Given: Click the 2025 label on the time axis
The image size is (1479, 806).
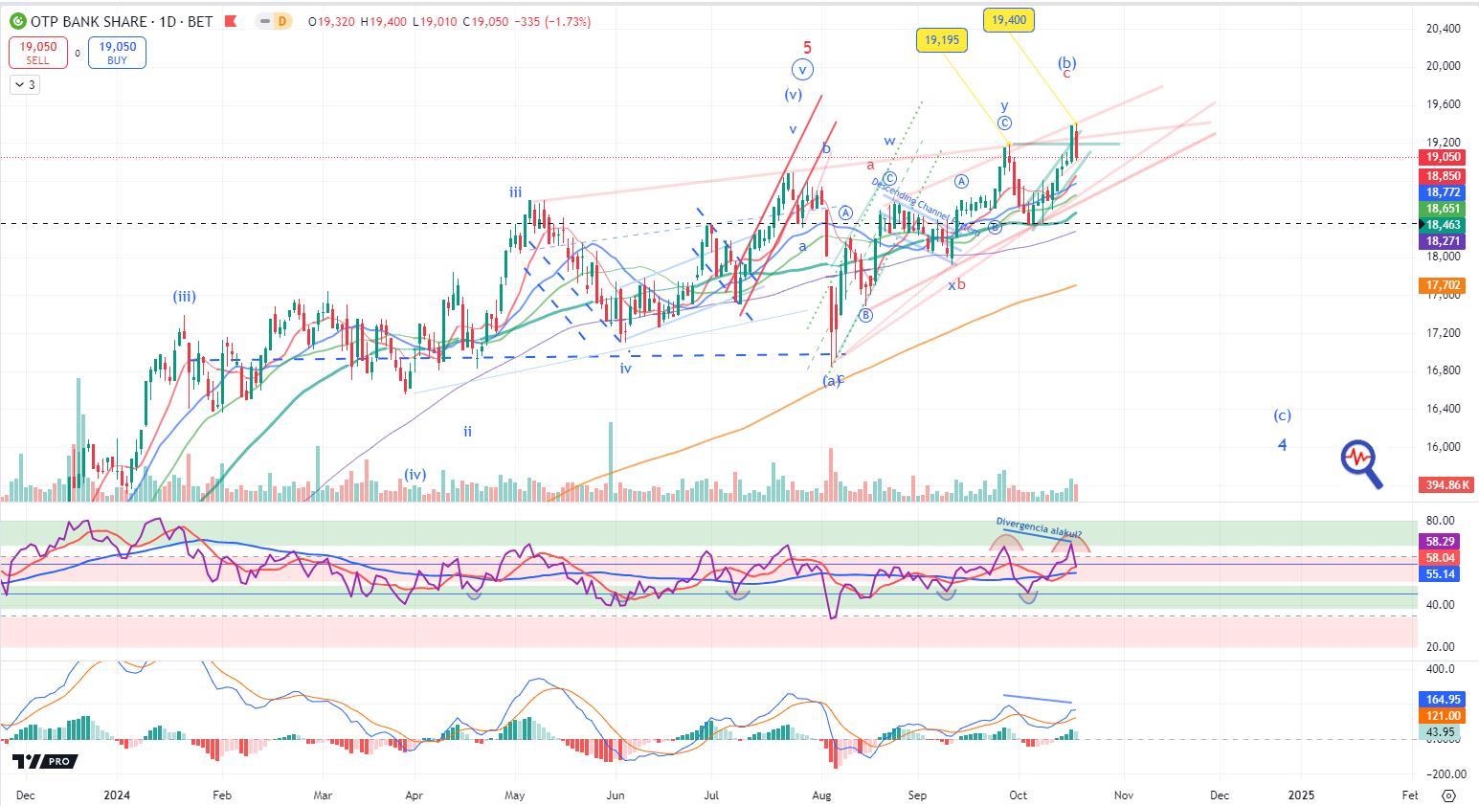Looking at the screenshot, I should click(1301, 795).
